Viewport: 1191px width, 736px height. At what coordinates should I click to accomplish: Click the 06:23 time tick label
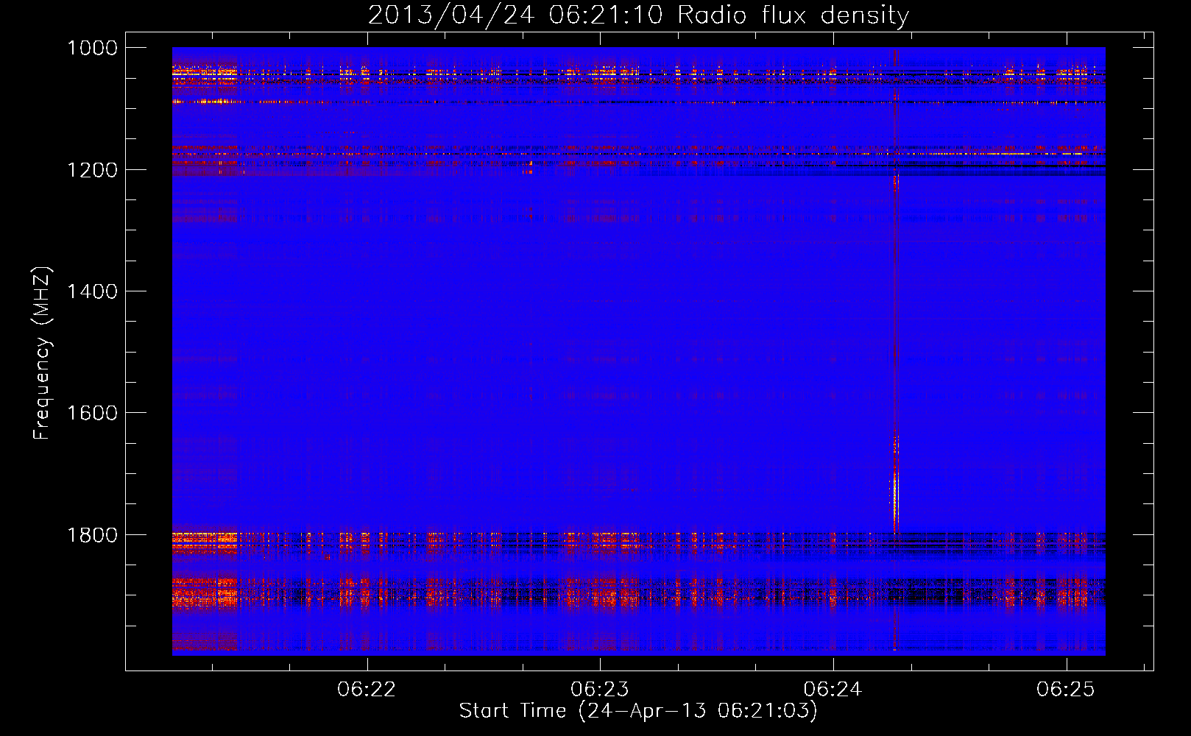click(x=600, y=689)
